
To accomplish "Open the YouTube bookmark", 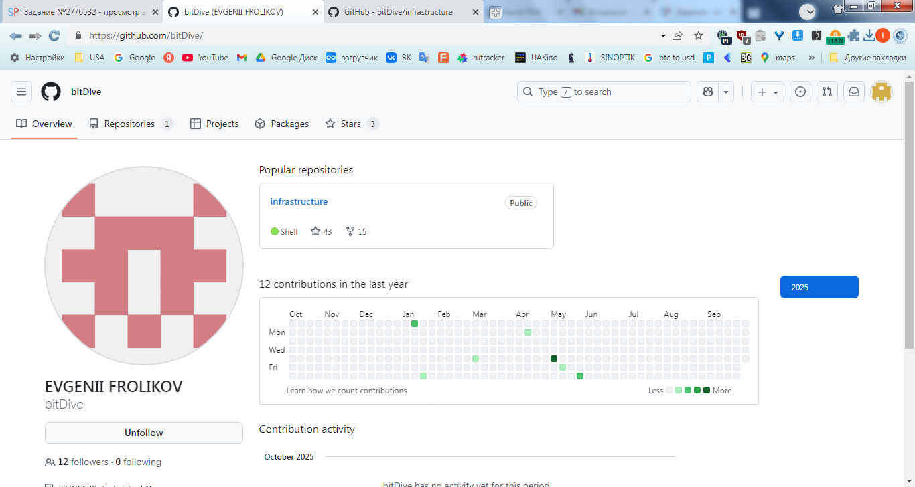I will 205,58.
